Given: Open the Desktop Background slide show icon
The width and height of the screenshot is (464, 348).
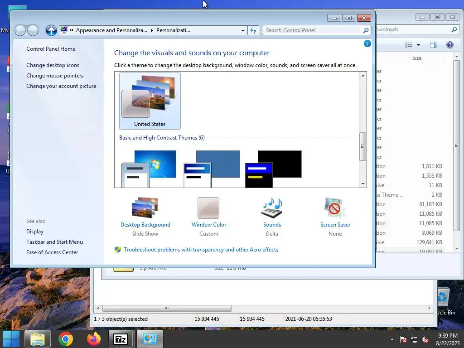Looking at the screenshot, I should tap(145, 208).
